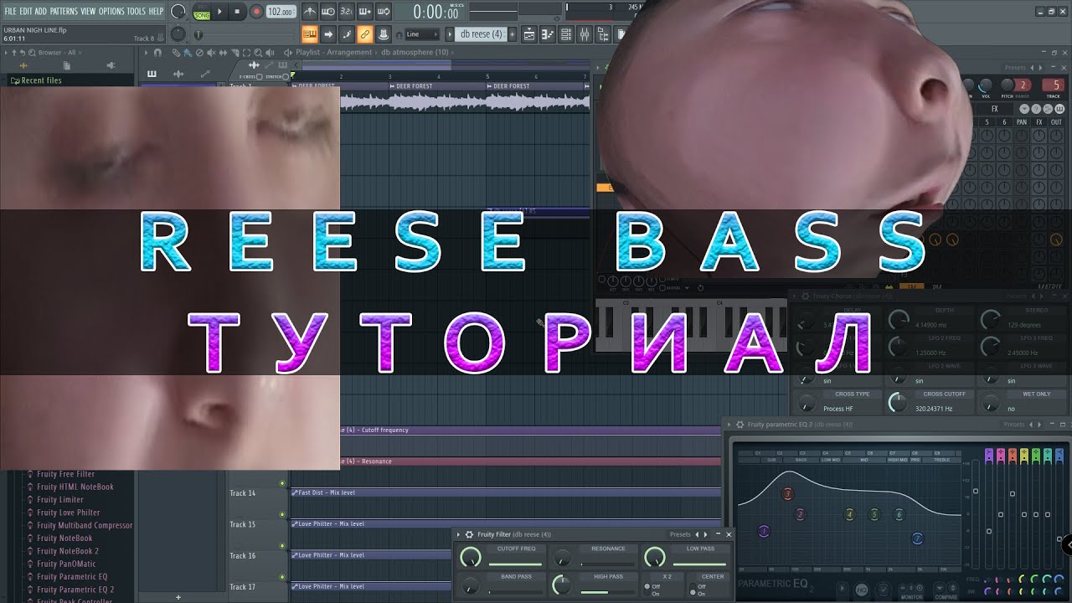Toggle the metronome icon
The width and height of the screenshot is (1072, 603).
tap(310, 12)
